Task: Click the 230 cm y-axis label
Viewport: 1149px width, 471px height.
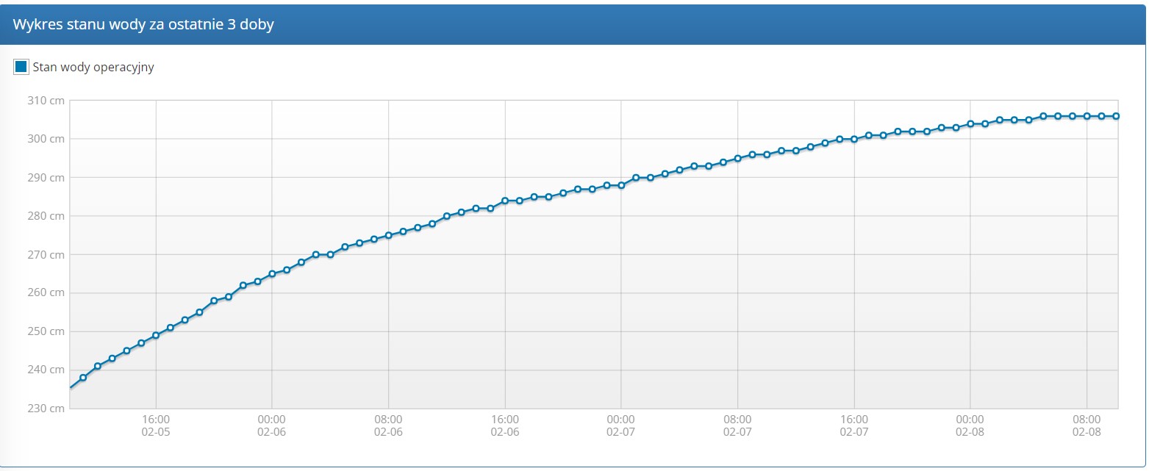Action: click(x=46, y=409)
